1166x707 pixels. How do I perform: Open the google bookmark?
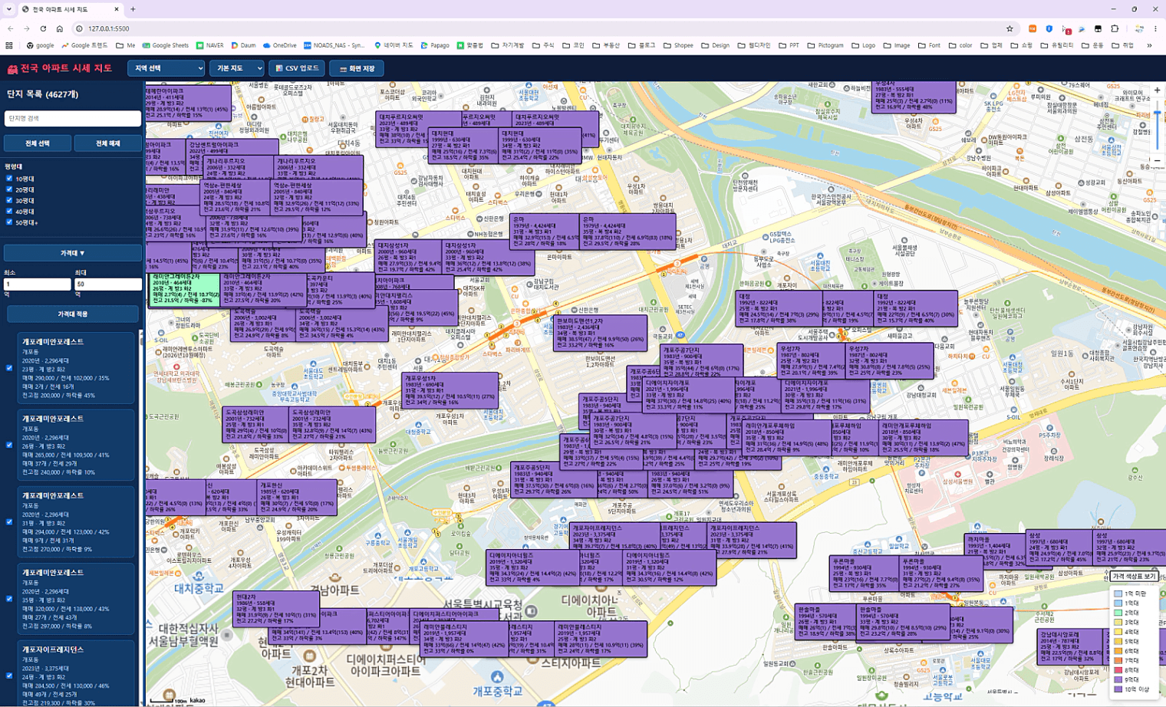point(41,45)
